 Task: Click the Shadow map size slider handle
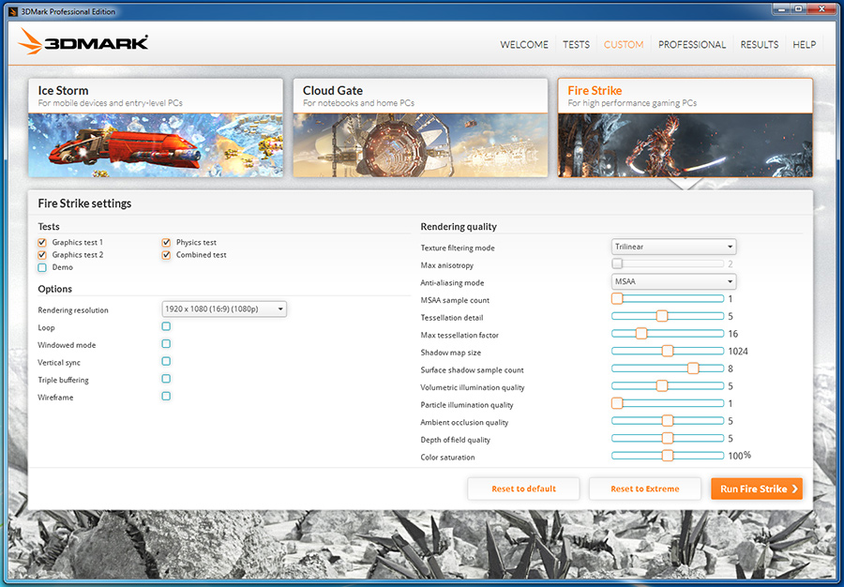[668, 351]
